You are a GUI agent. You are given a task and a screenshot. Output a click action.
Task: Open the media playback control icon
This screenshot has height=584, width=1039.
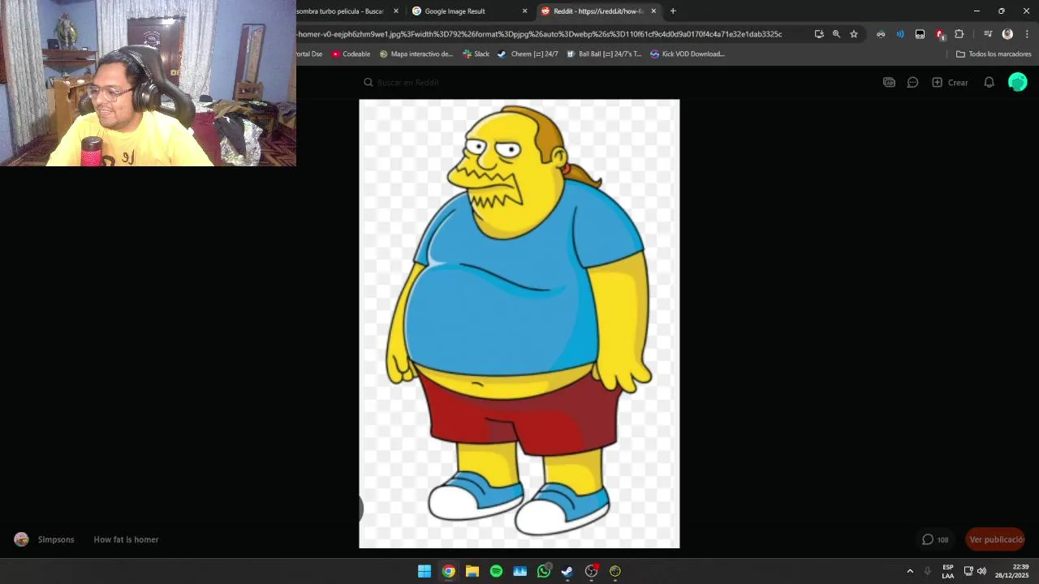point(988,34)
